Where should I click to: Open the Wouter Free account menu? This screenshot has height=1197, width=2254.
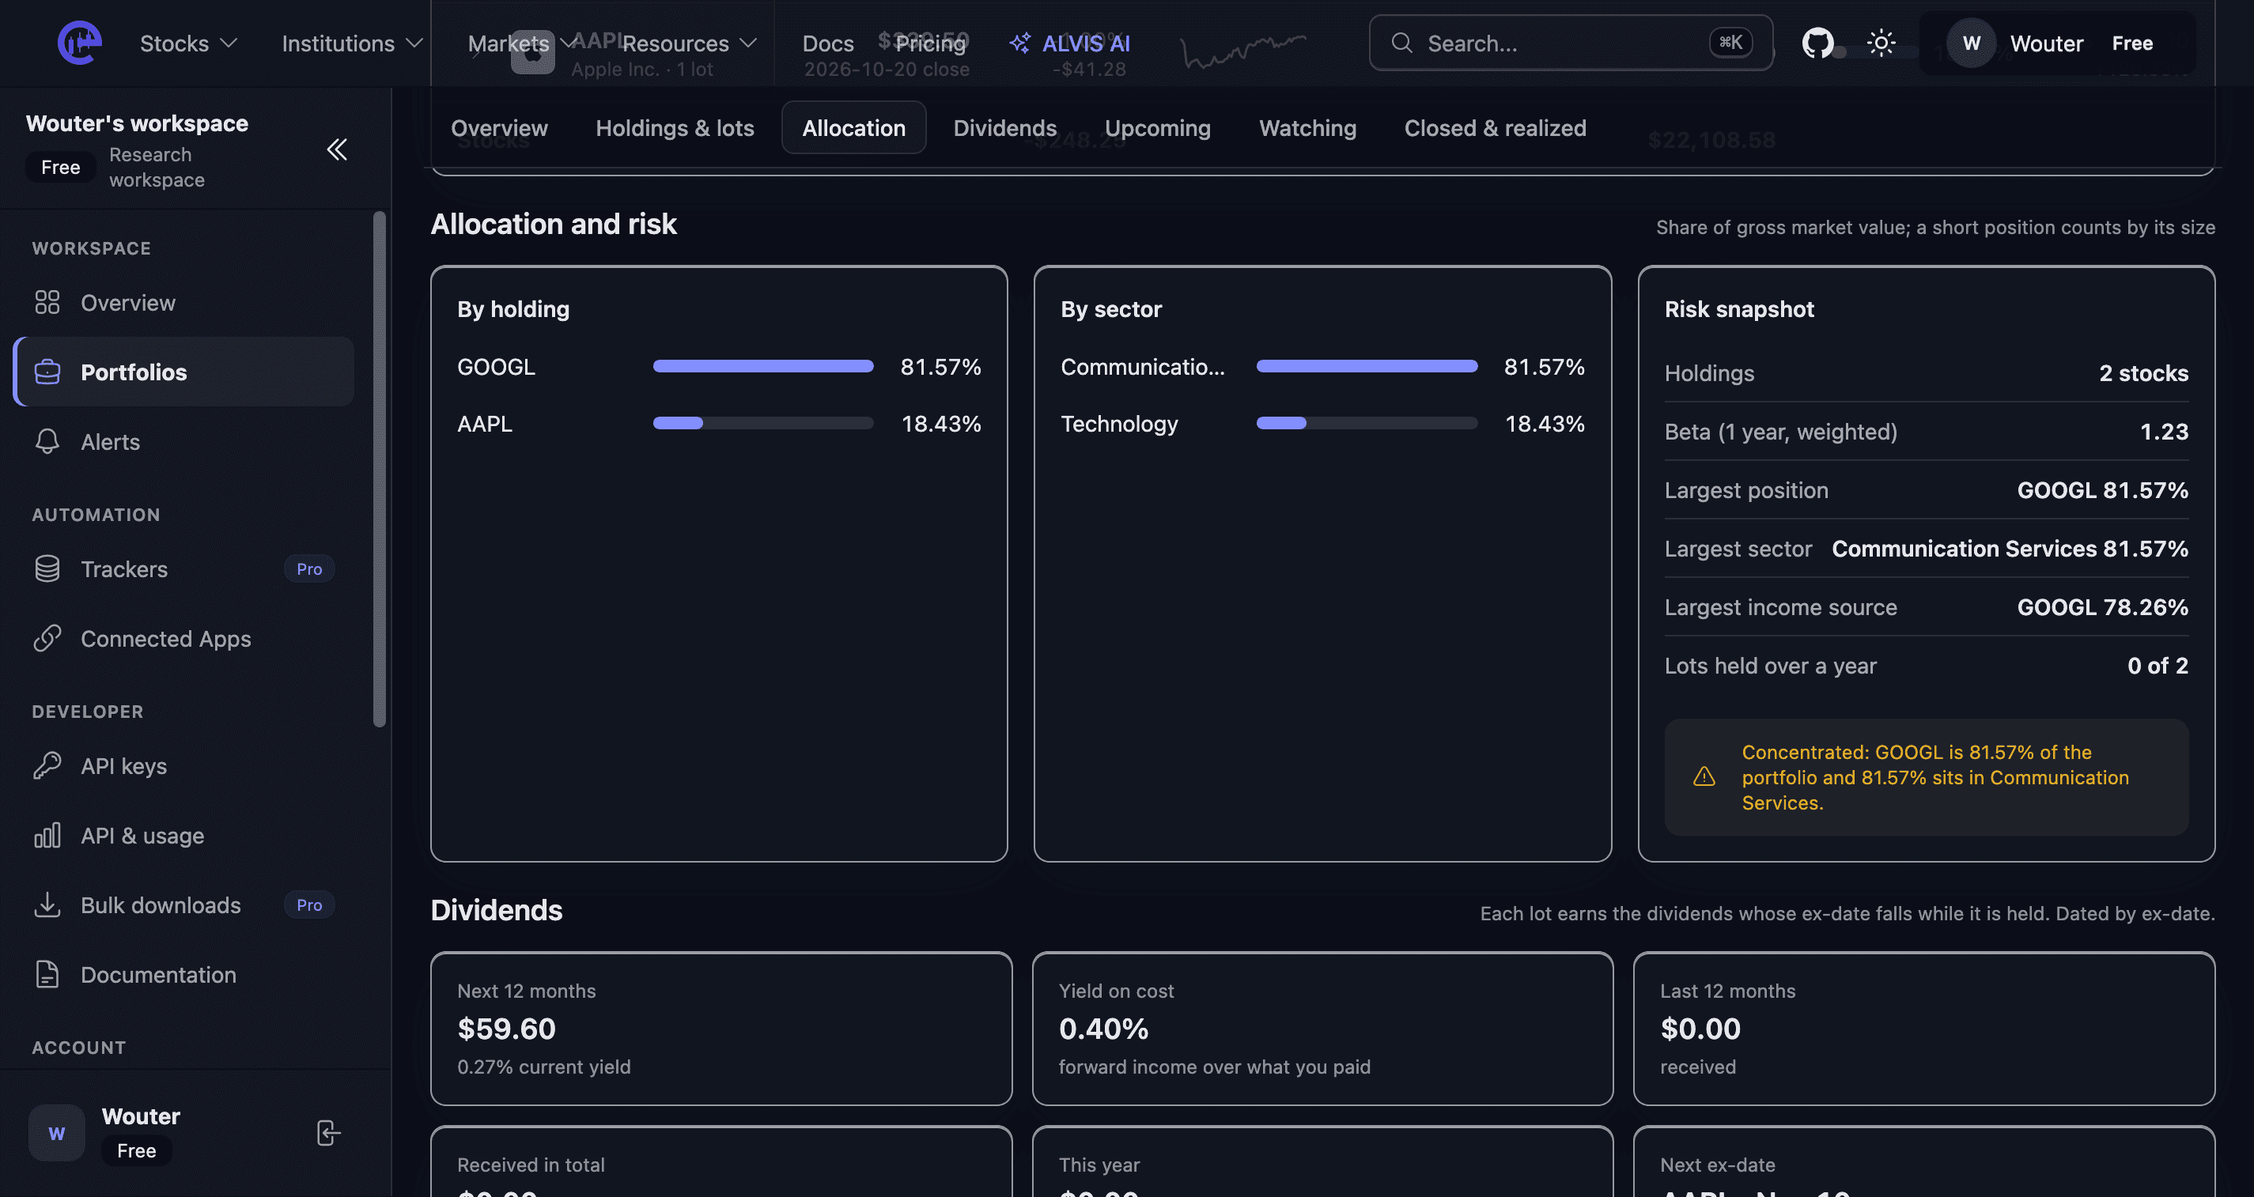click(2057, 43)
